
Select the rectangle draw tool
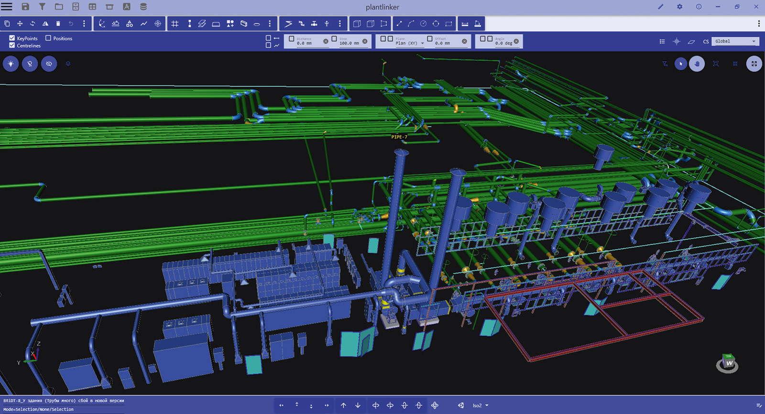(448, 23)
